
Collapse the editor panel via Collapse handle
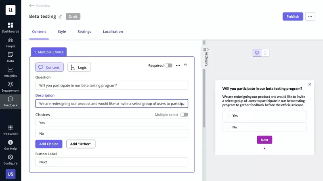(x=206, y=57)
